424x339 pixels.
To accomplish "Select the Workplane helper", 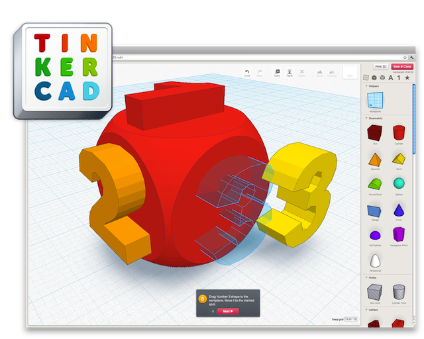I will (x=375, y=101).
